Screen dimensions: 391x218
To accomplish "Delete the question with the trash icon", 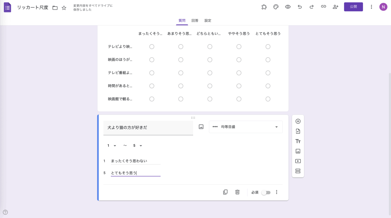I will pos(237,192).
